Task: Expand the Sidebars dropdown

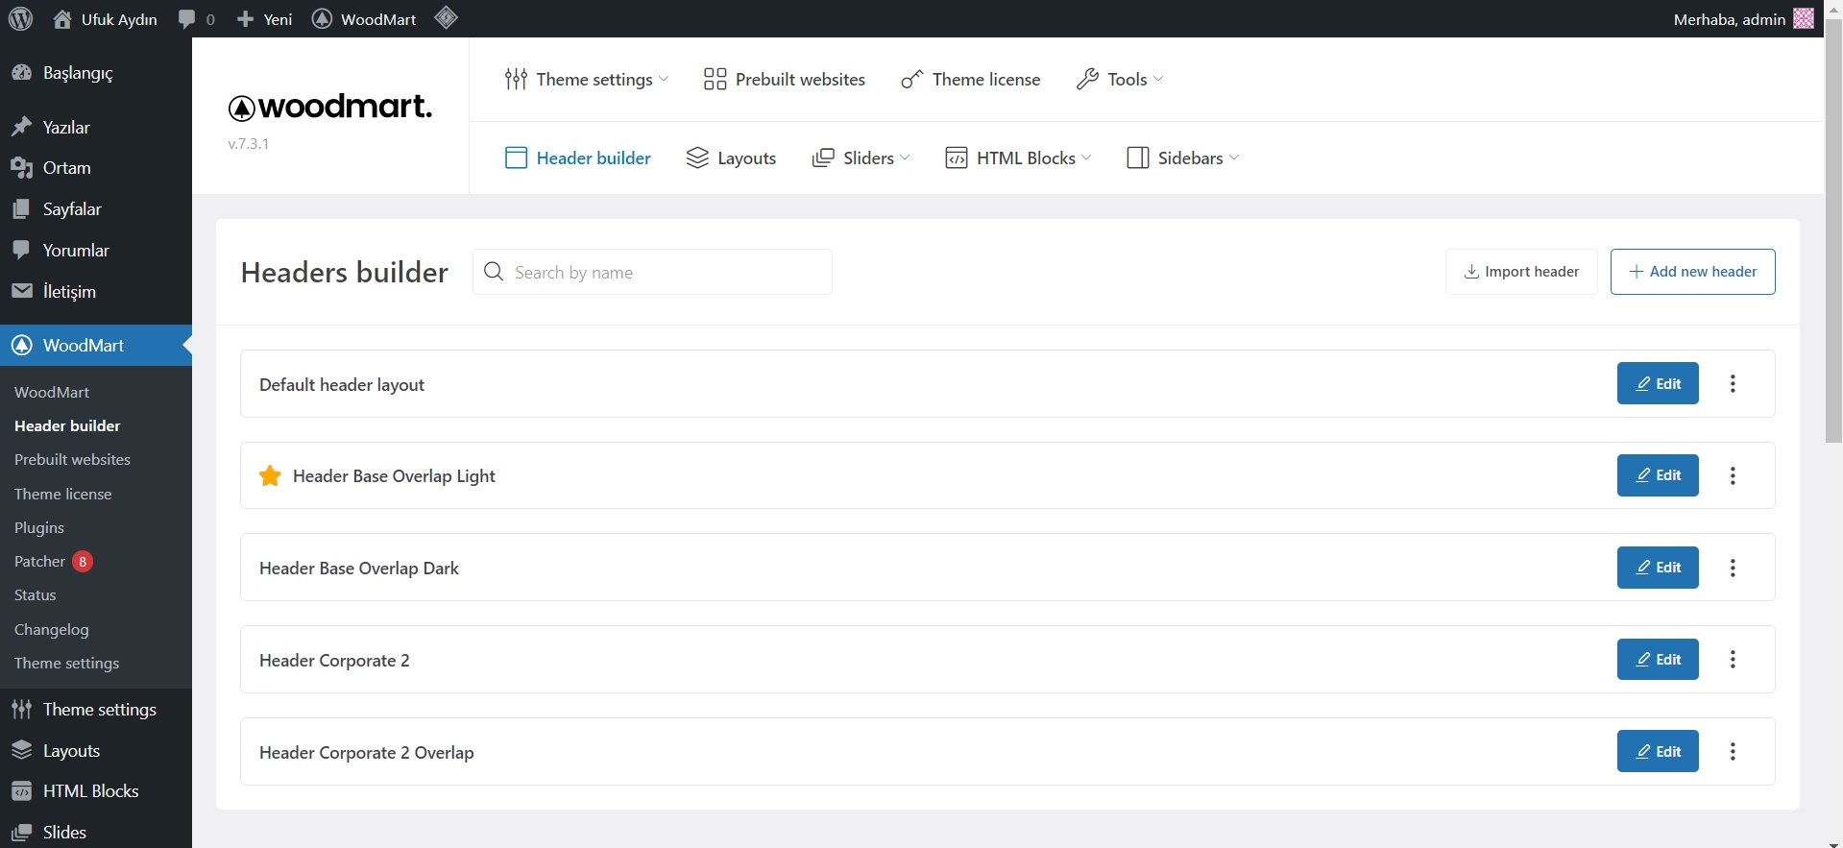Action: (x=1182, y=158)
